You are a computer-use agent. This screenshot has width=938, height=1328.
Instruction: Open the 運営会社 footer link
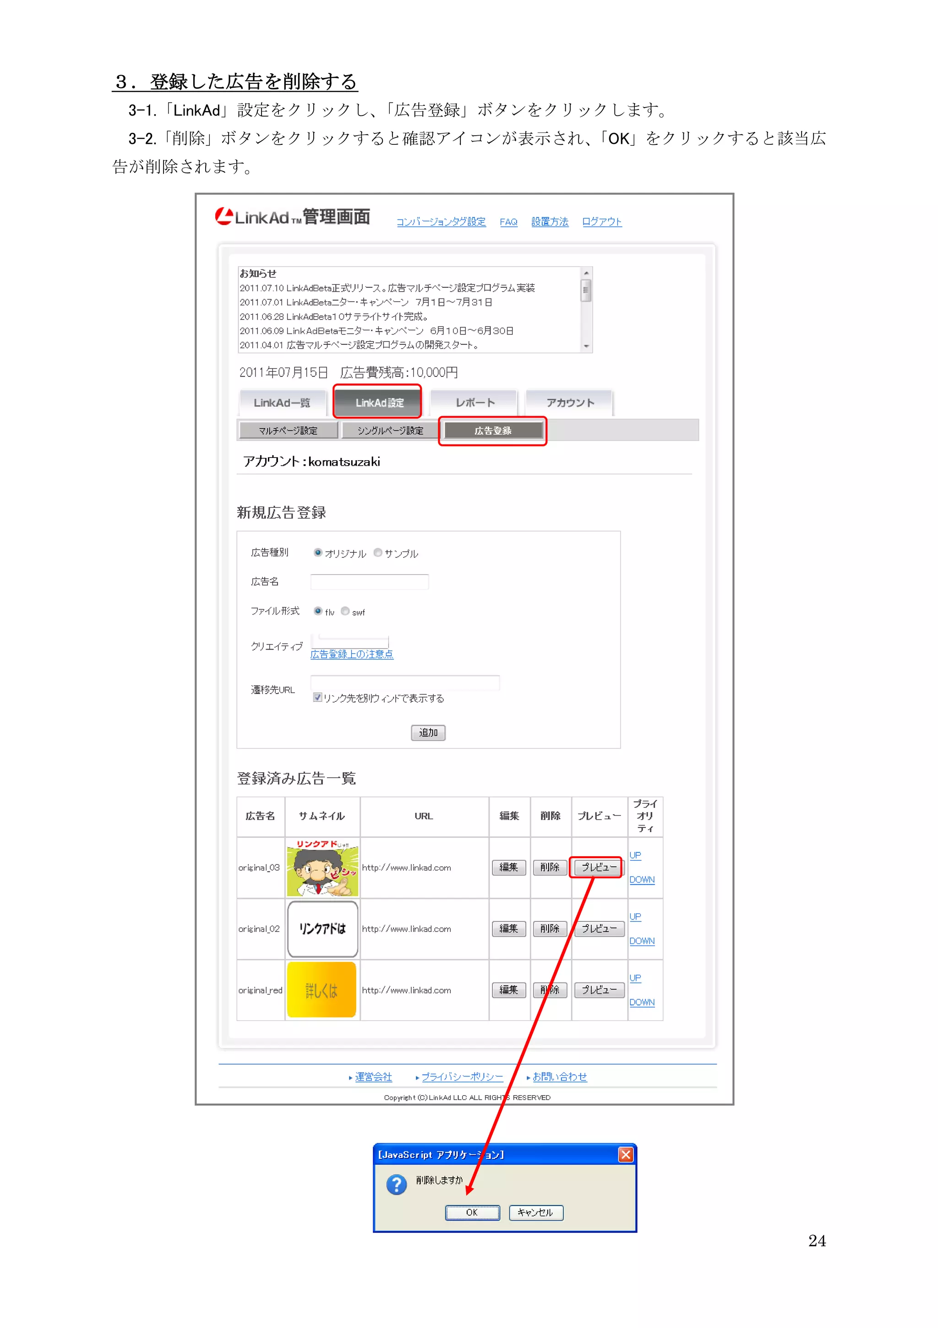click(373, 1076)
